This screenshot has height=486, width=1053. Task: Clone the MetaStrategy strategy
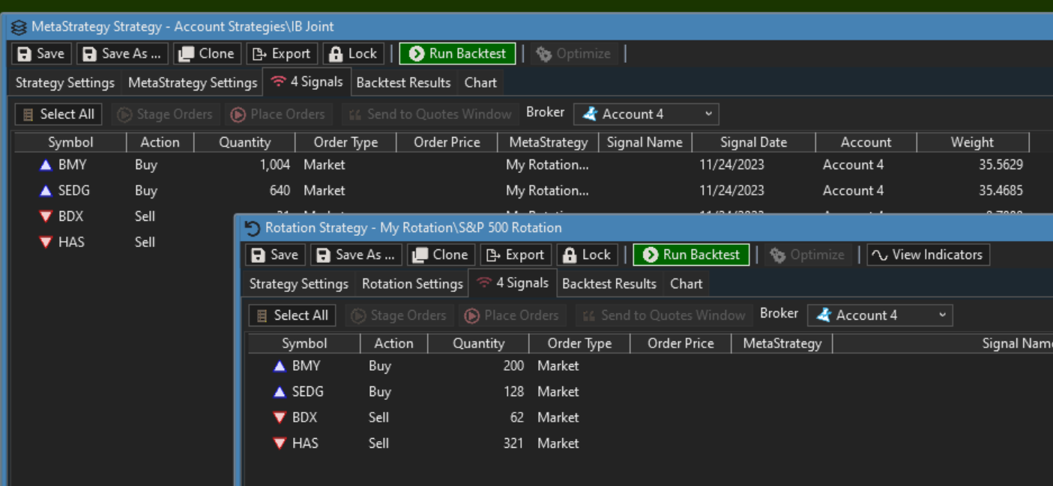tap(207, 54)
